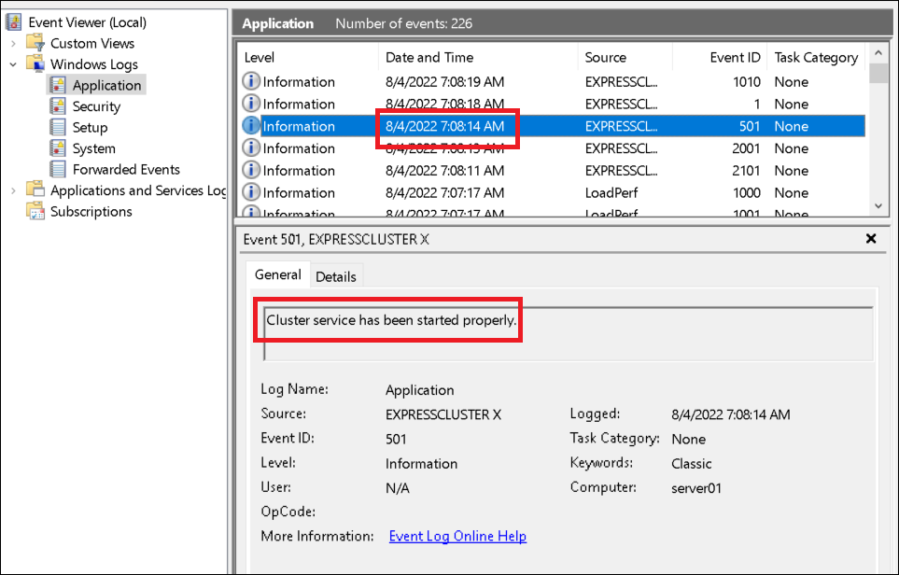Image resolution: width=899 pixels, height=575 pixels.
Task: Select the Security log
Action: coord(95,105)
